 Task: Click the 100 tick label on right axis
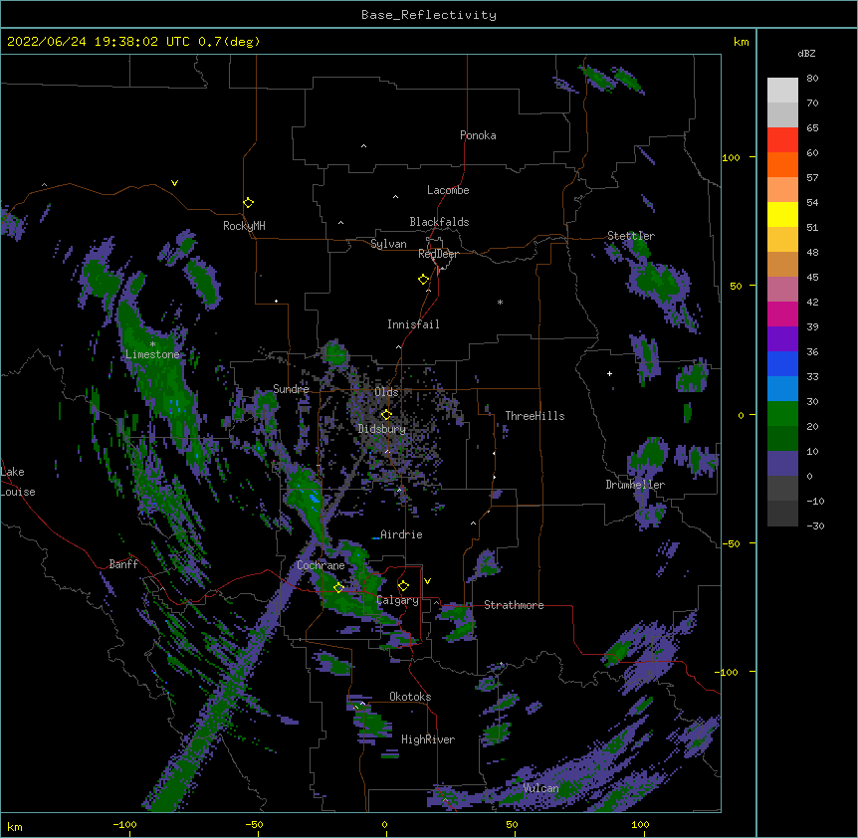731,158
